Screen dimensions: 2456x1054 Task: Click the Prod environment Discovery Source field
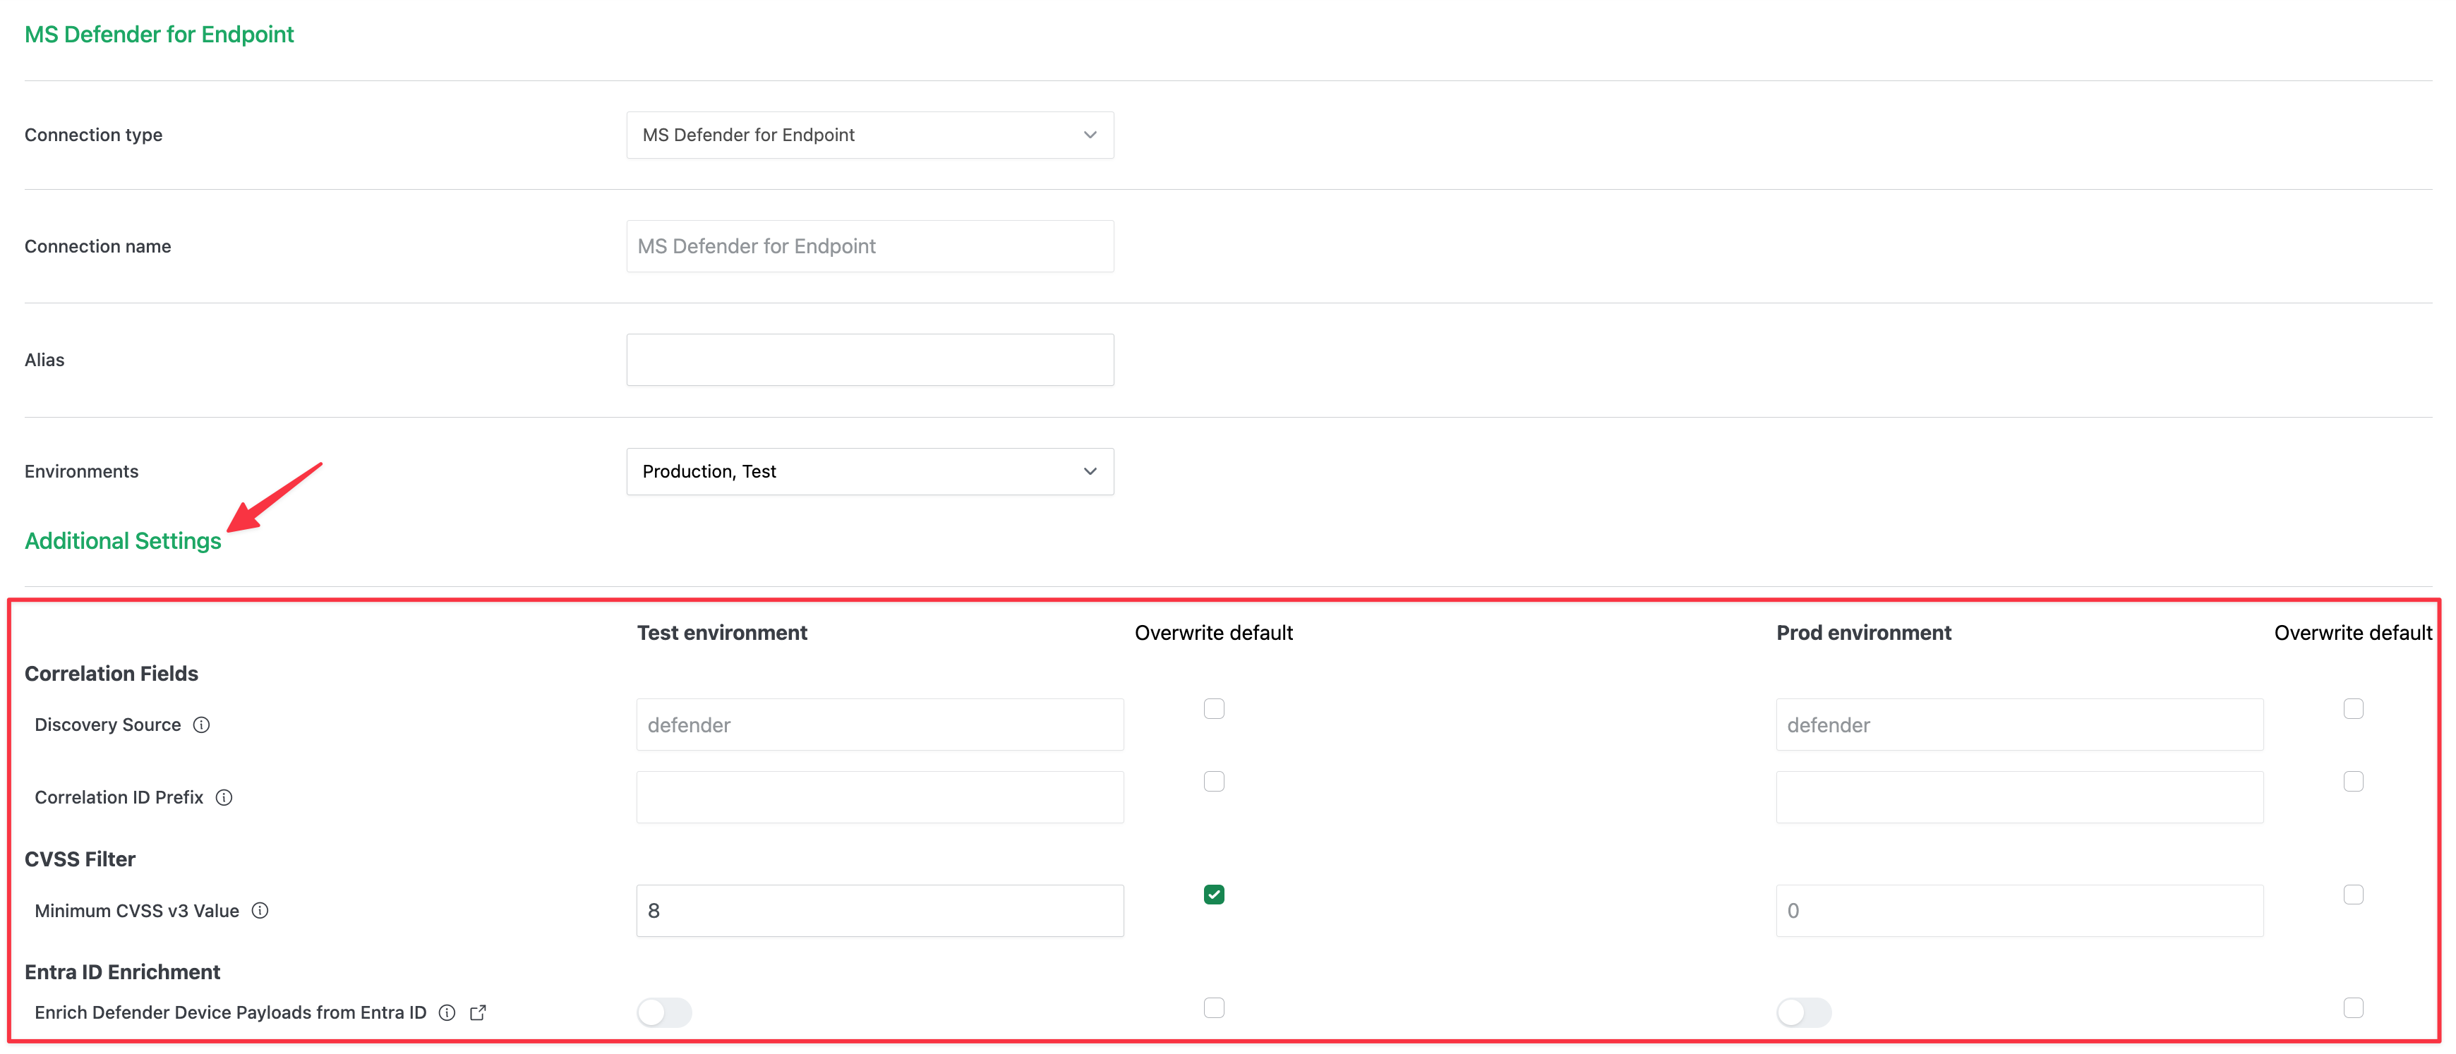[2019, 725]
